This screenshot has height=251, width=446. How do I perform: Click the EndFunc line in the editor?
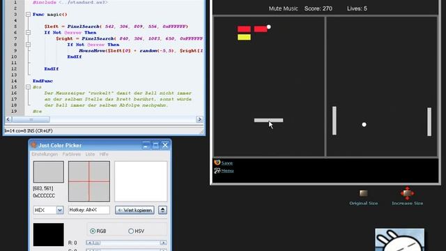43,81
